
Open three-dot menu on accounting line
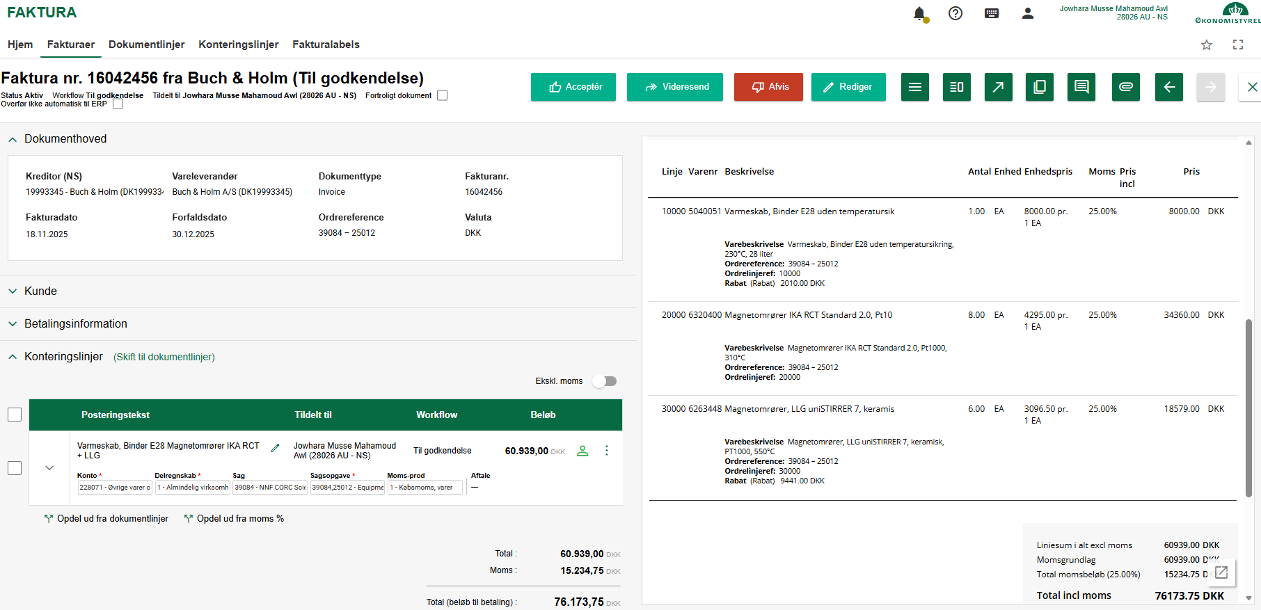click(607, 451)
